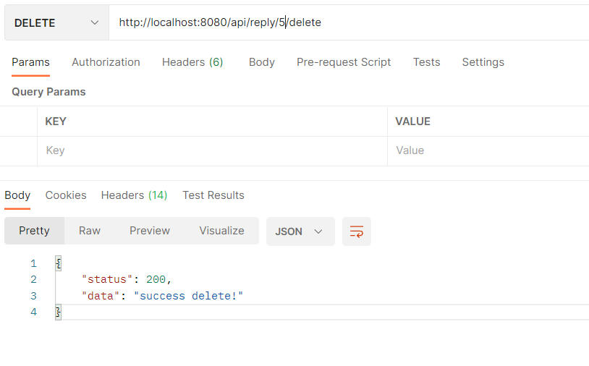
Task: Open the request Headers (6) tab
Action: click(x=192, y=62)
